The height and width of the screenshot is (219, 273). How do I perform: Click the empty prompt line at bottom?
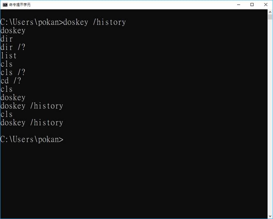pyautogui.click(x=32, y=139)
